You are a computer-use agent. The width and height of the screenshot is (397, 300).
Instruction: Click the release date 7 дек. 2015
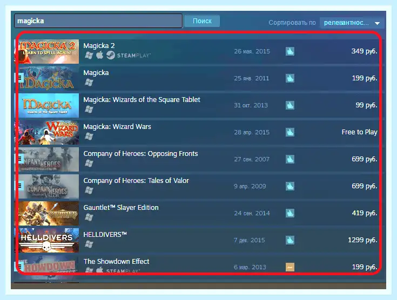[x=250, y=240]
